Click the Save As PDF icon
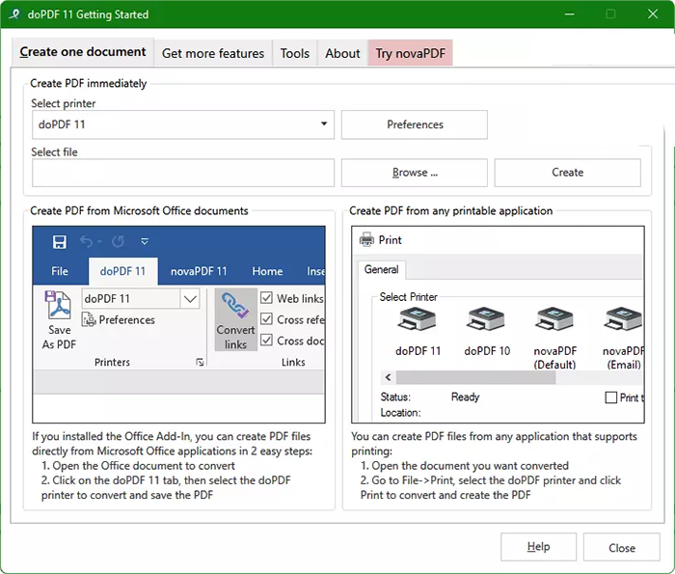The image size is (675, 574). coord(58,306)
